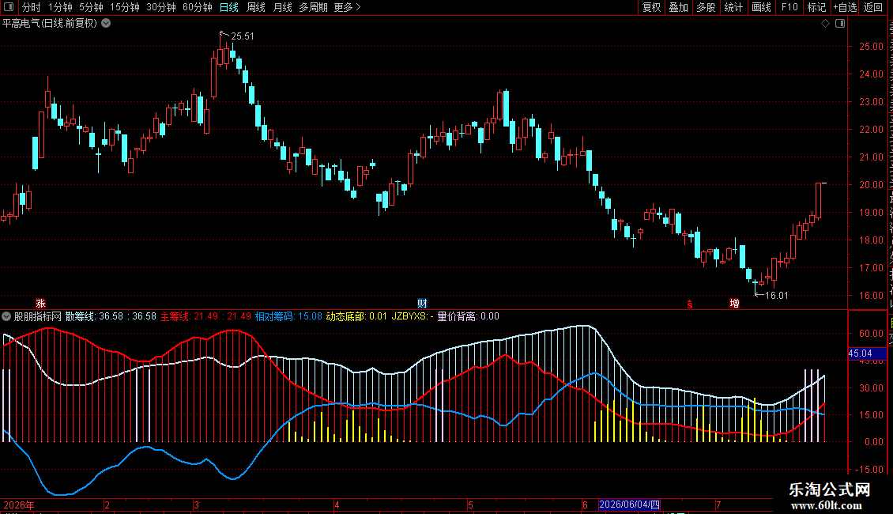The image size is (893, 514).
Task: Open the 统计 statistics tool
Action: pyautogui.click(x=733, y=7)
